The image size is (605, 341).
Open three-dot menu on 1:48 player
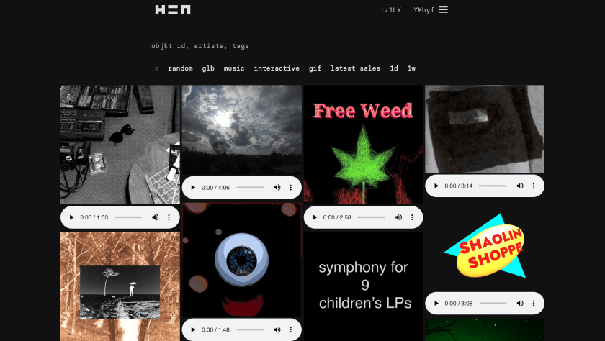(290, 329)
